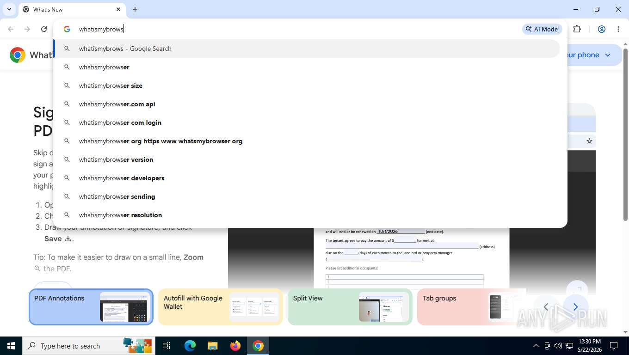Select 'whatismybrowser version' suggestion
This screenshot has height=355, width=629.
pyautogui.click(x=307, y=159)
